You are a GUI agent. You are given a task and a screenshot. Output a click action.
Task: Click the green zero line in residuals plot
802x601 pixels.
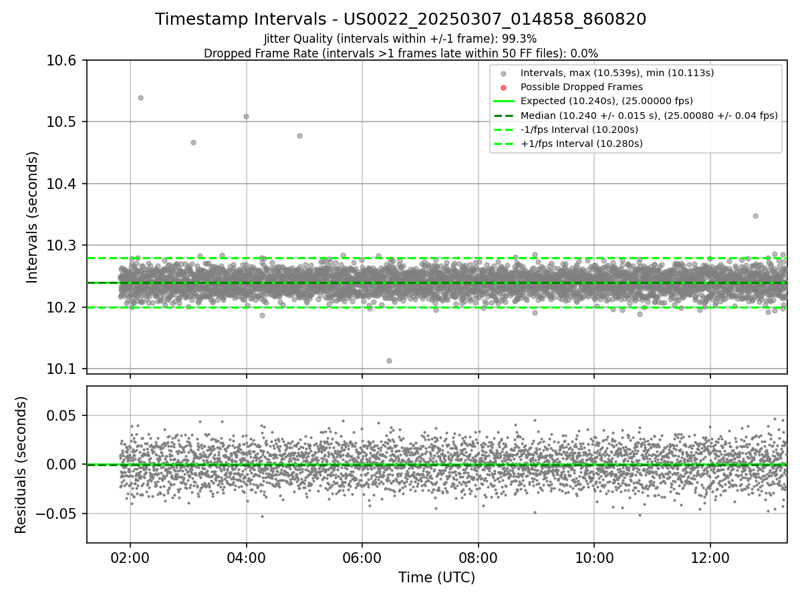pos(436,464)
